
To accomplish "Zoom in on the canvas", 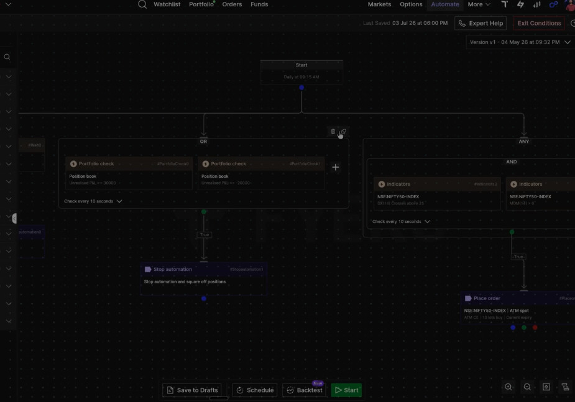I will coord(508,387).
